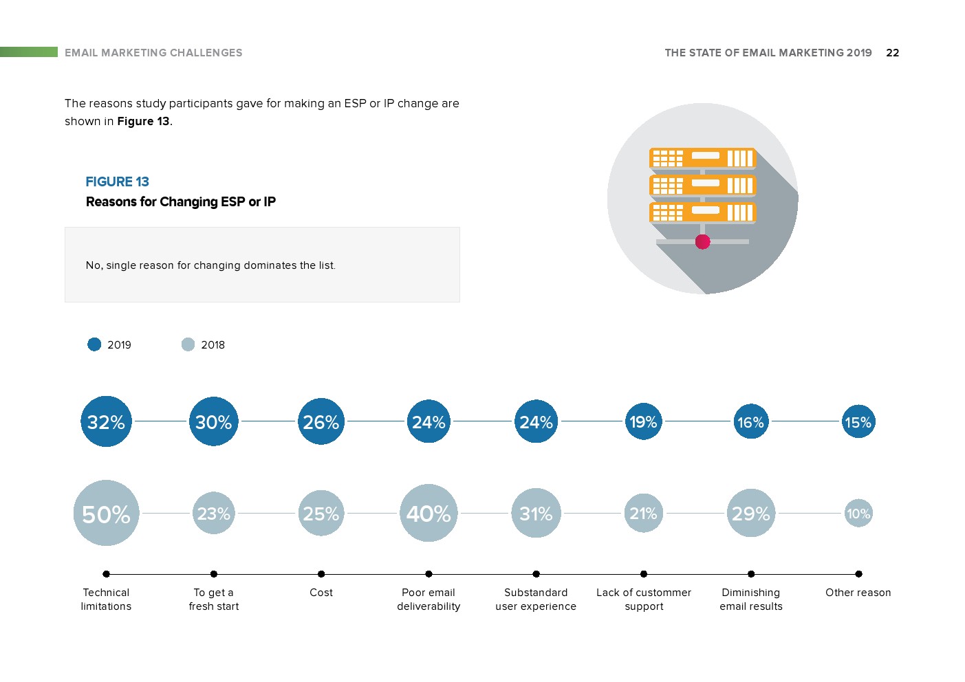Click the 15% Other reason bubble
The width and height of the screenshot is (965, 682).
point(858,421)
